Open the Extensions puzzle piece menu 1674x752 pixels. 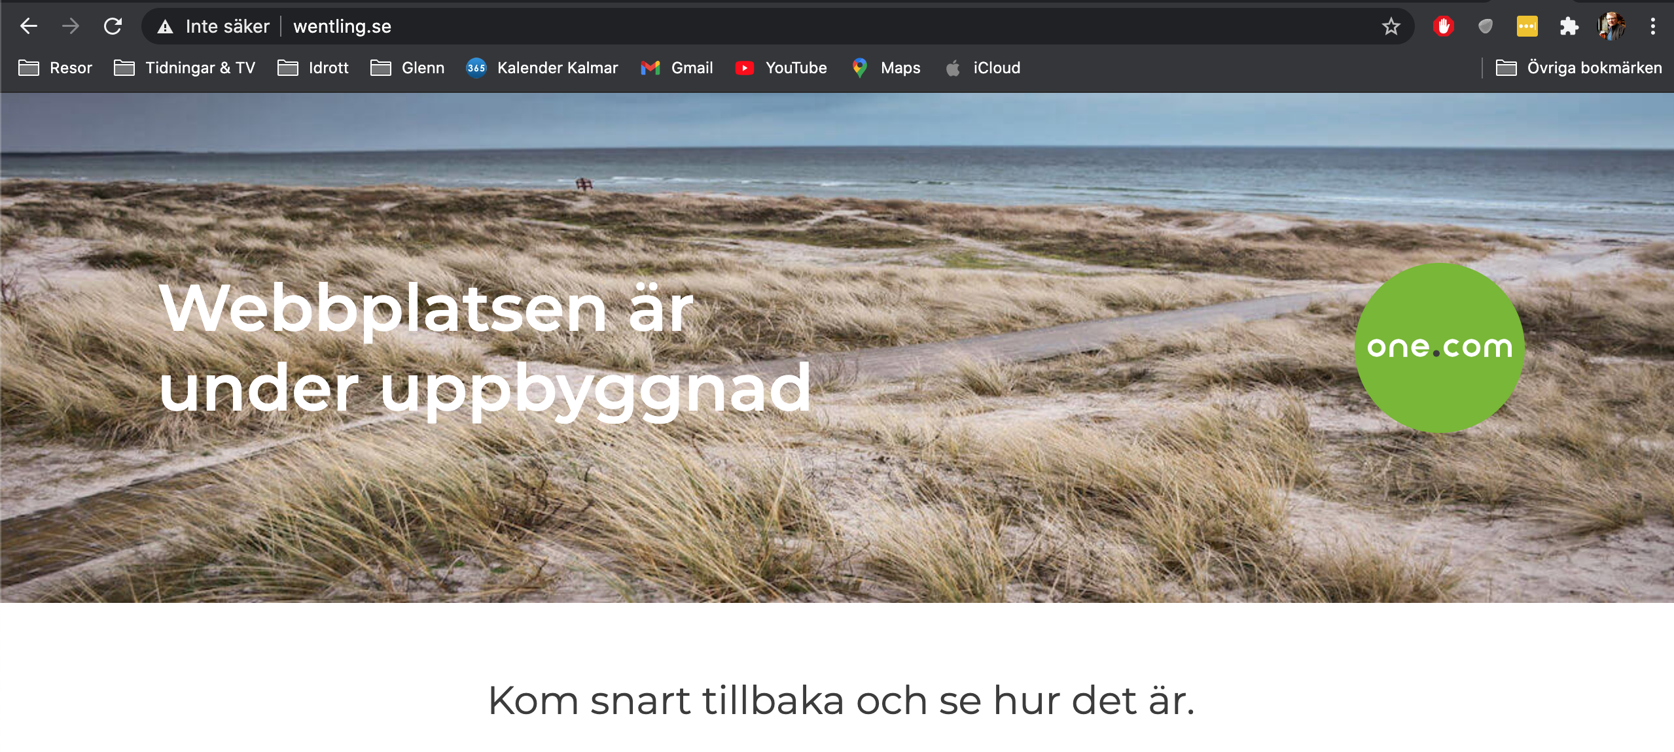(1569, 26)
